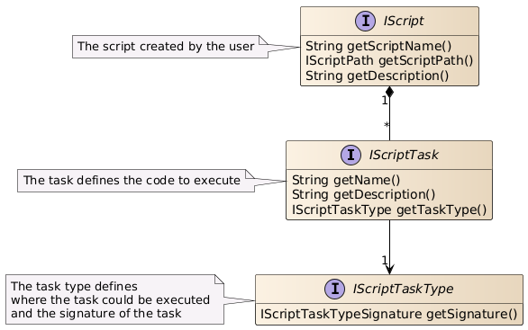
Task: Click the String getScriptName() method
Action: [378, 46]
